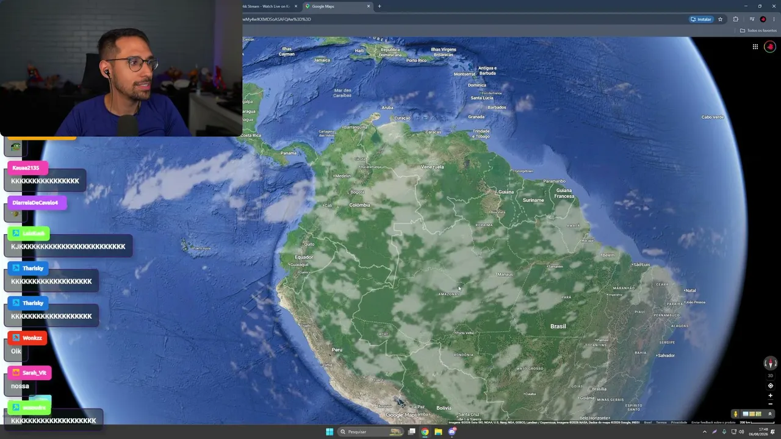Image resolution: width=781 pixels, height=439 pixels.
Task: Open Chrome media controls icon
Action: pos(752,19)
